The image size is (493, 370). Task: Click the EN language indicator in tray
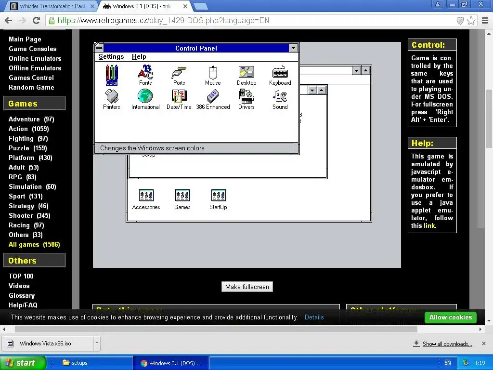[447, 363]
